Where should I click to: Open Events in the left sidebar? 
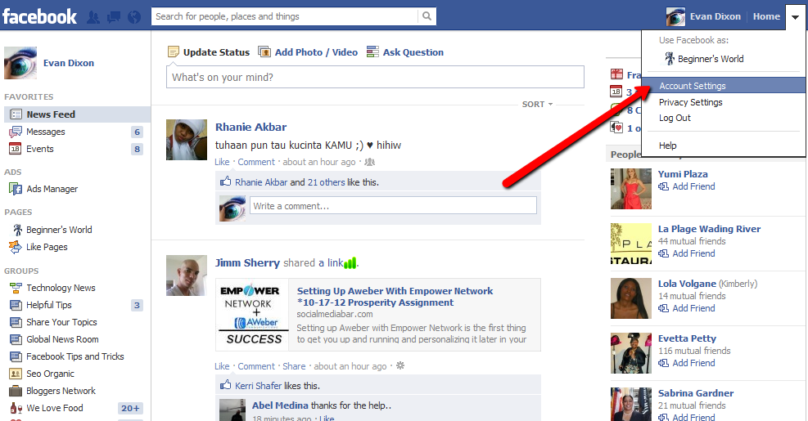[x=39, y=149]
